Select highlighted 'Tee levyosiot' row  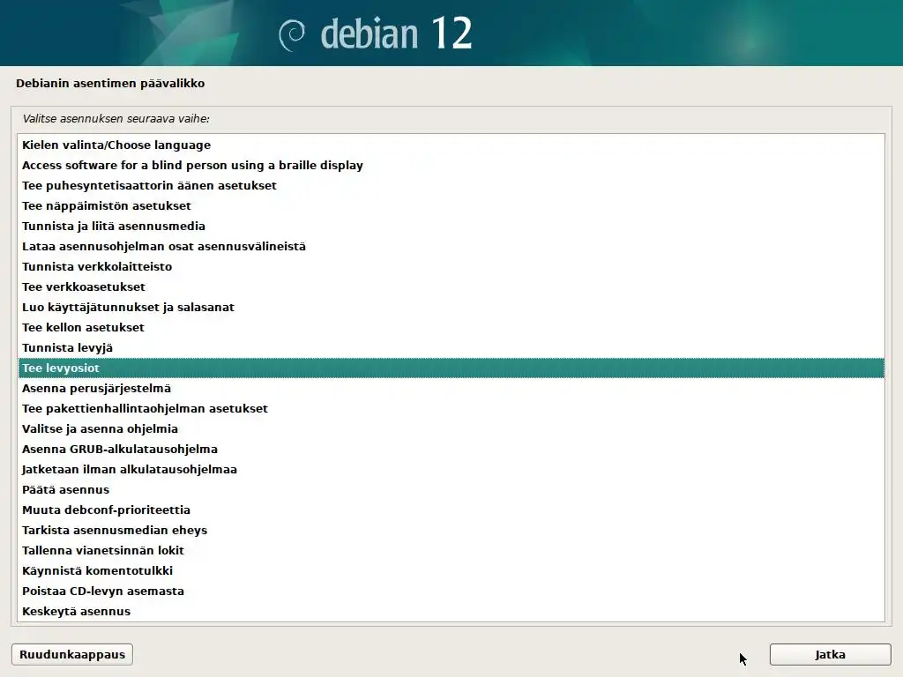pyautogui.click(x=451, y=368)
